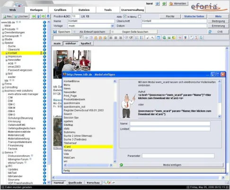Click the paste clipboard icon in editor toolbar
Image resolution: width=230 pixels, height=190 pixels.
(x=96, y=38)
